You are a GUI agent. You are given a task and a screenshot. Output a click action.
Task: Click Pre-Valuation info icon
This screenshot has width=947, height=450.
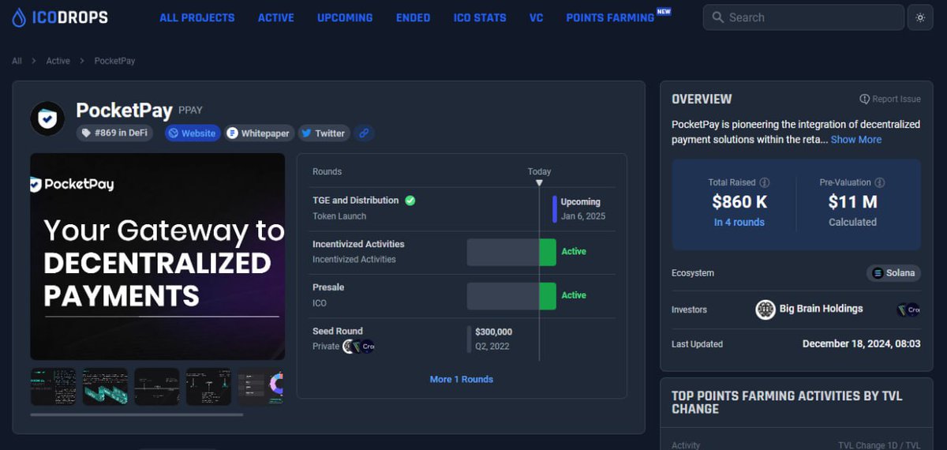coord(880,182)
